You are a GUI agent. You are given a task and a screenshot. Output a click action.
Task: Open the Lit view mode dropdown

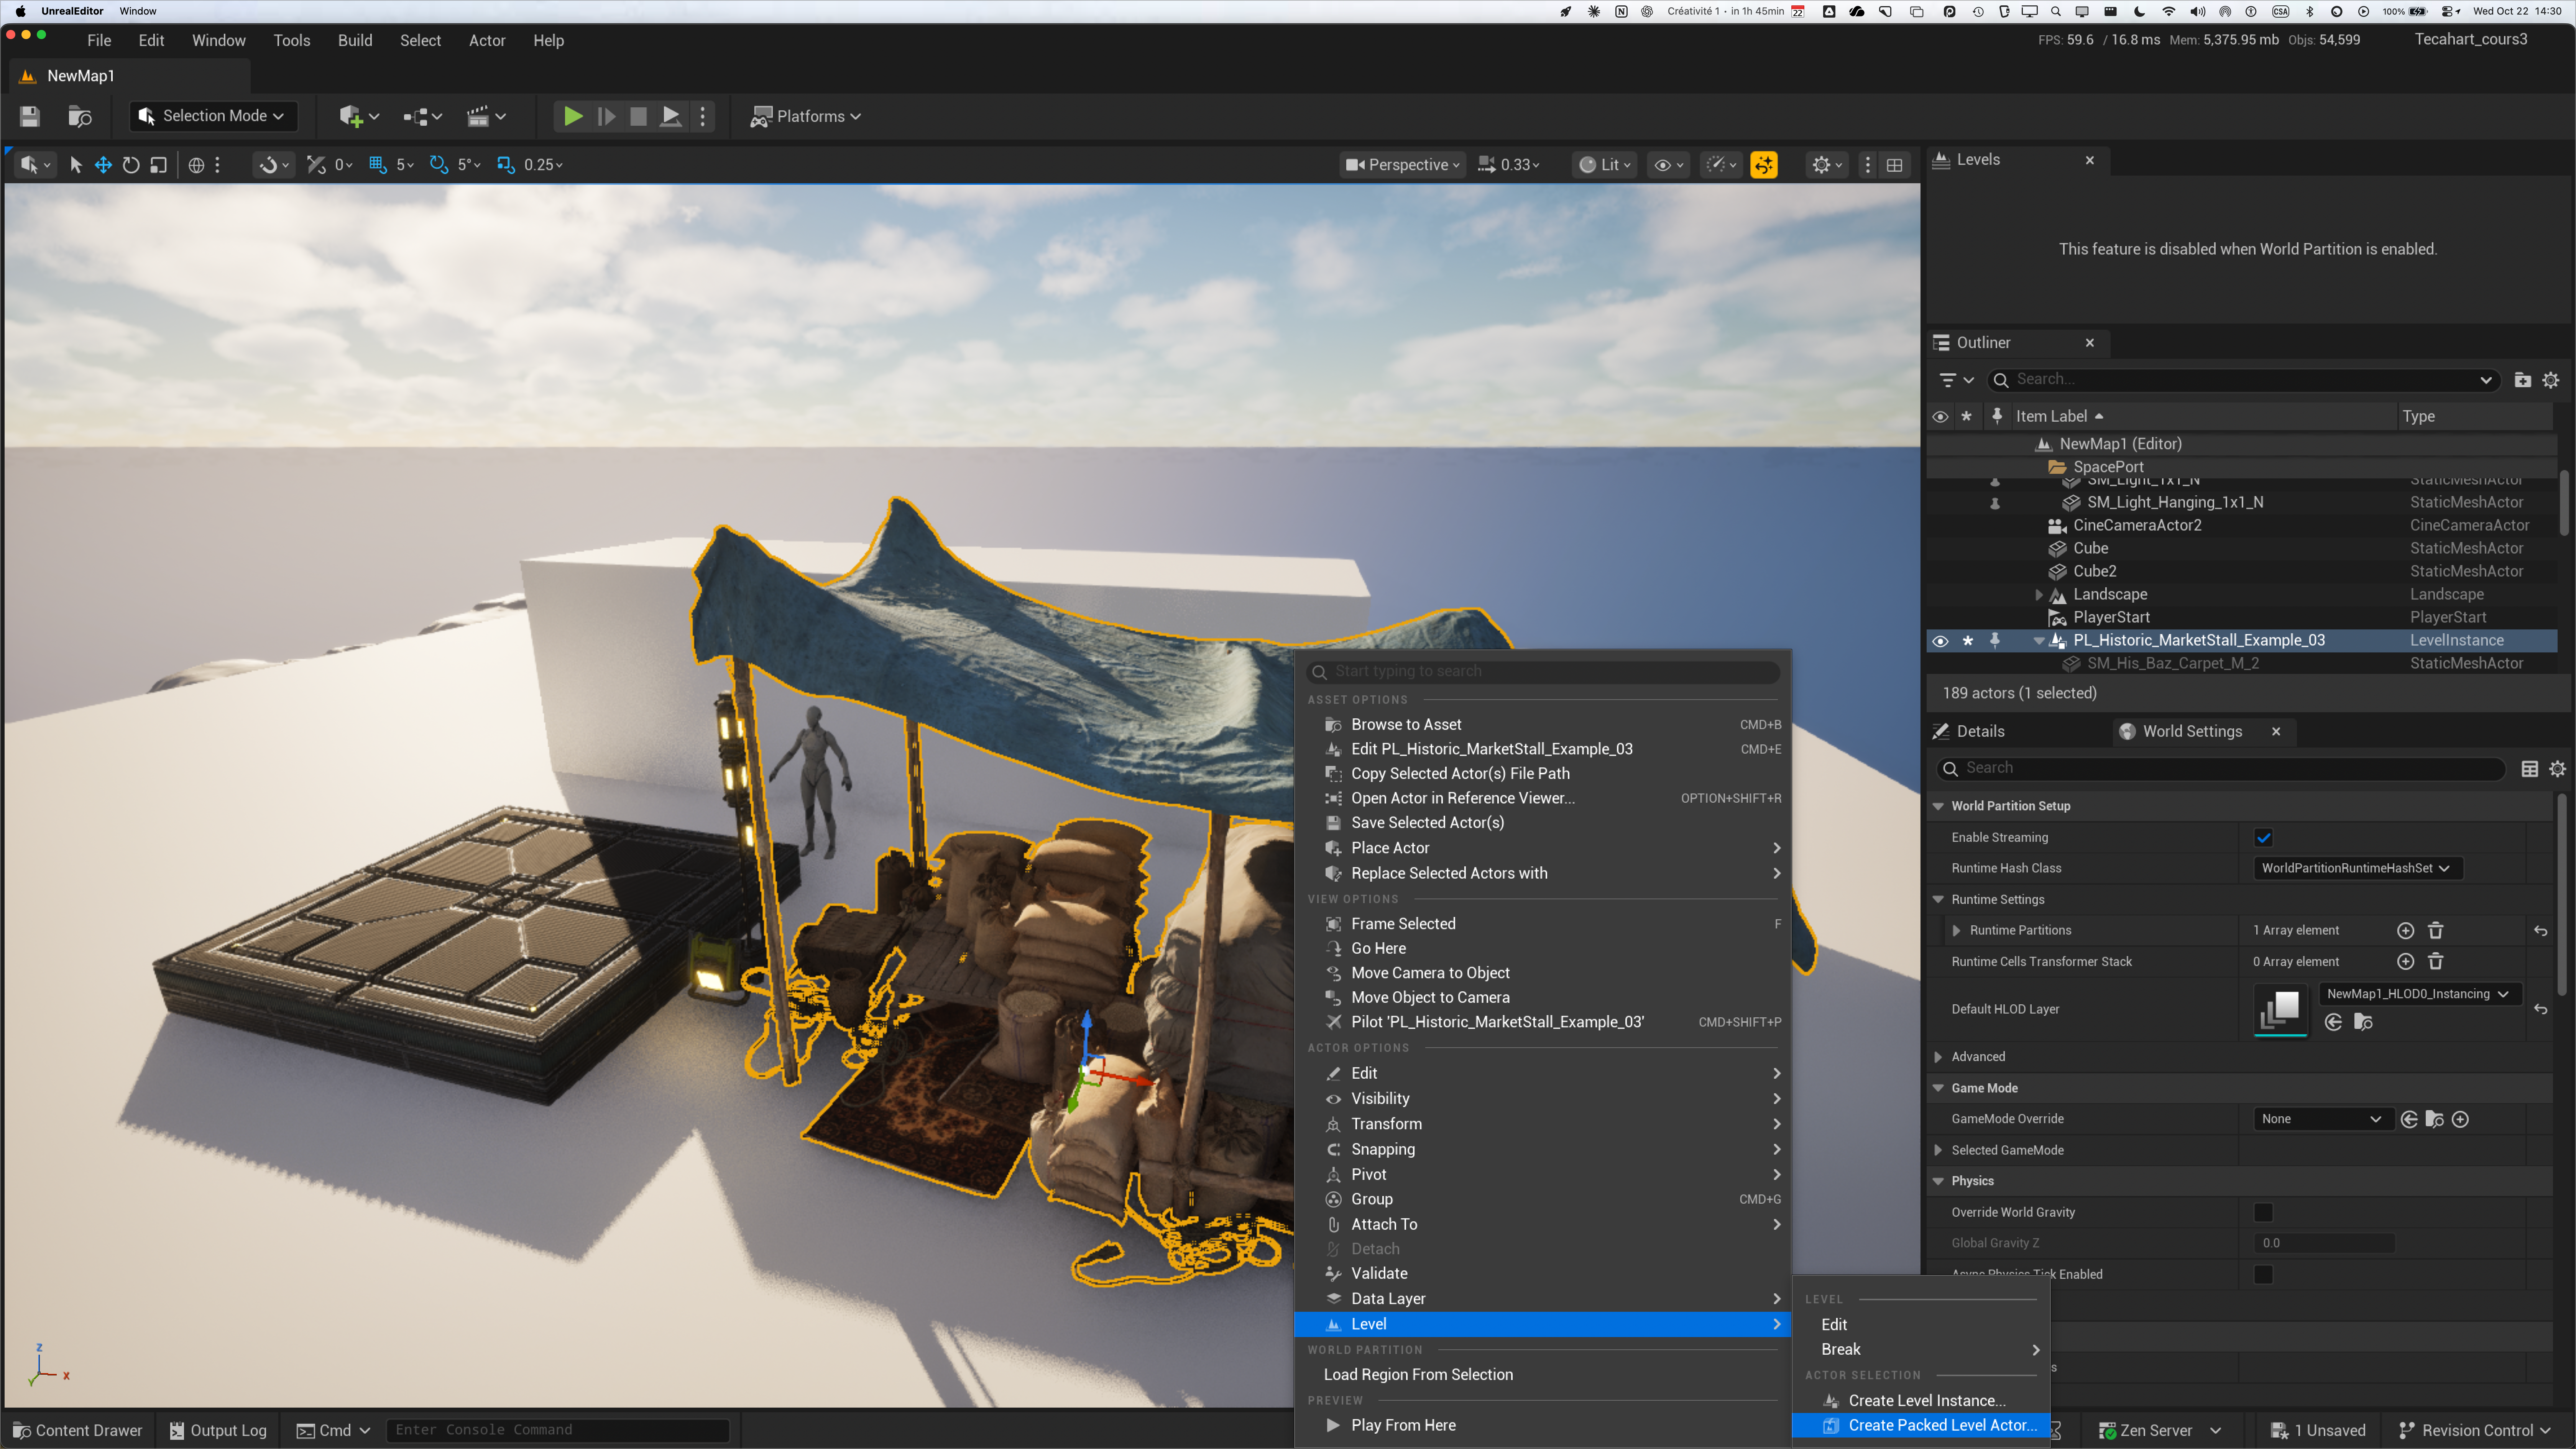[1605, 165]
